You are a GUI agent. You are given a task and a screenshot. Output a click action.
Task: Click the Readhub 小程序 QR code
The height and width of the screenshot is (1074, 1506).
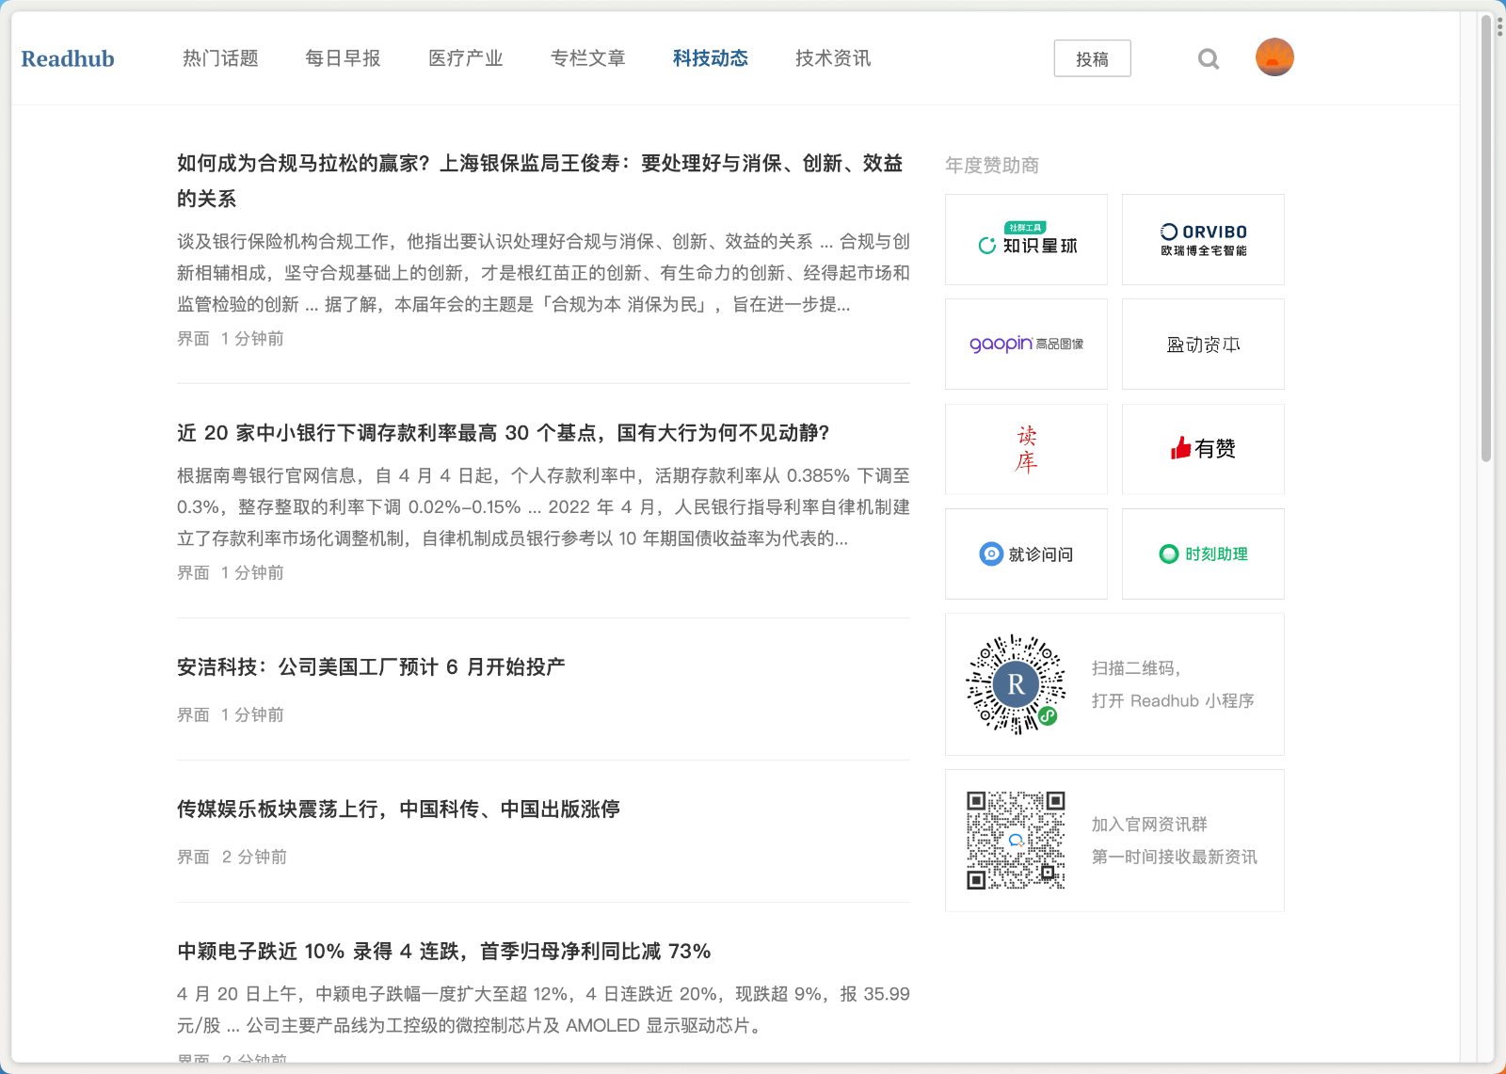pos(1015,684)
